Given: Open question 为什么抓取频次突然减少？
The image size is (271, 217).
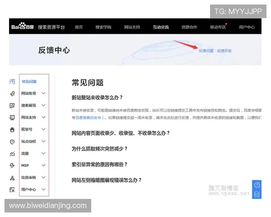Looking at the screenshot, I should click(x=99, y=149).
